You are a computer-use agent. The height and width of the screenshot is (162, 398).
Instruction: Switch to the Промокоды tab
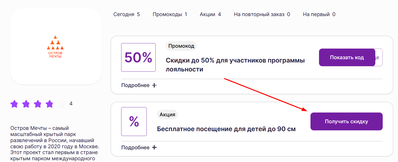tap(170, 14)
